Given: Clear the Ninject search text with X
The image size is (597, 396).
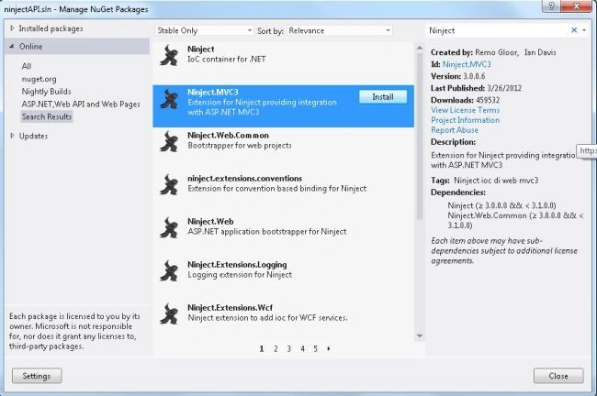Looking at the screenshot, I should point(574,30).
